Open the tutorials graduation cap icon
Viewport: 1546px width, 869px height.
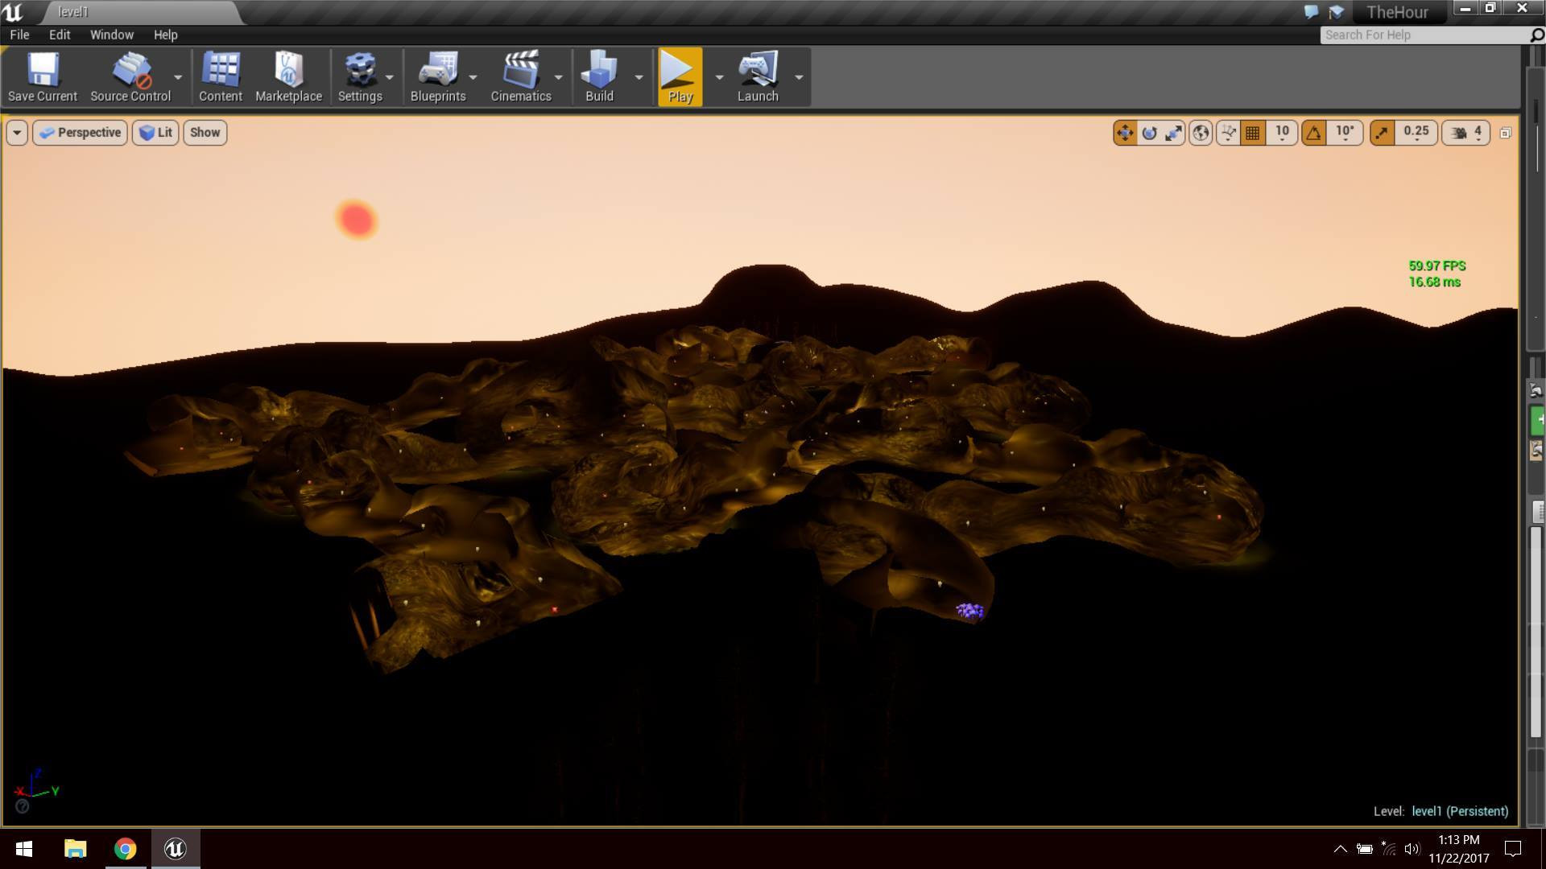1337,12
